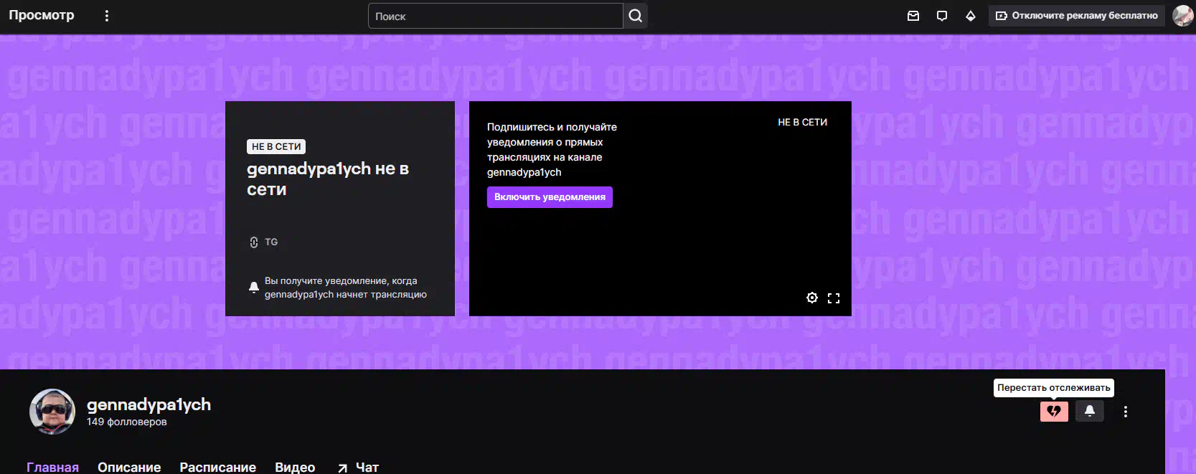Viewport: 1196px width, 474px height.
Task: Click the link chain icon beside TG
Action: click(x=254, y=242)
